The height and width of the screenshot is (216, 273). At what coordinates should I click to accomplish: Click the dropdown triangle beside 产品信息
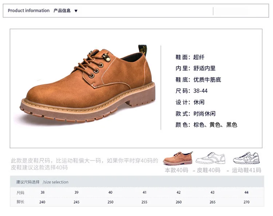pyautogui.click(x=76, y=11)
